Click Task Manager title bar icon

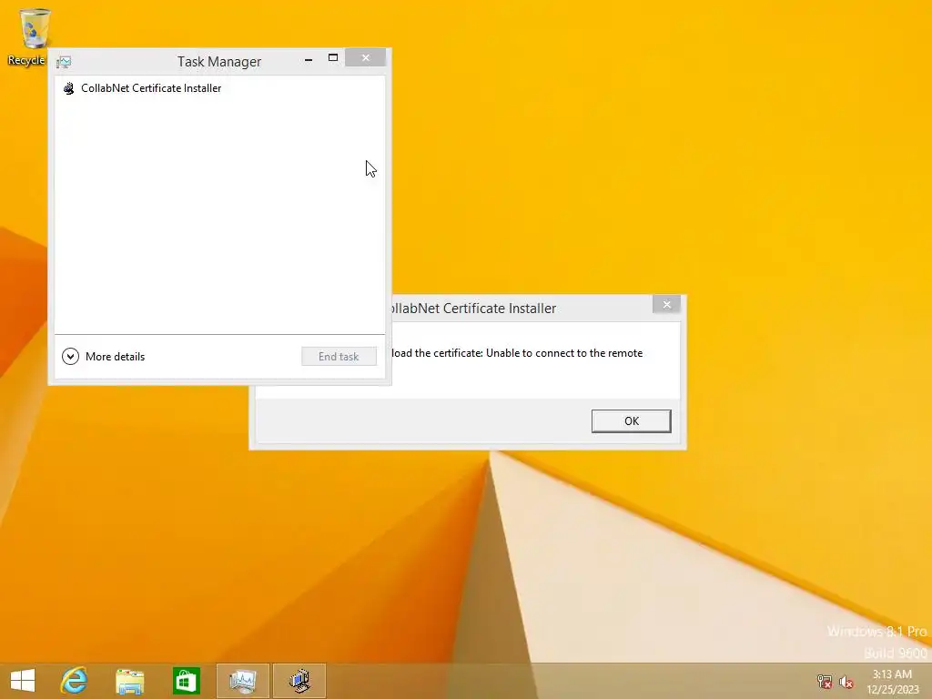[x=64, y=62]
